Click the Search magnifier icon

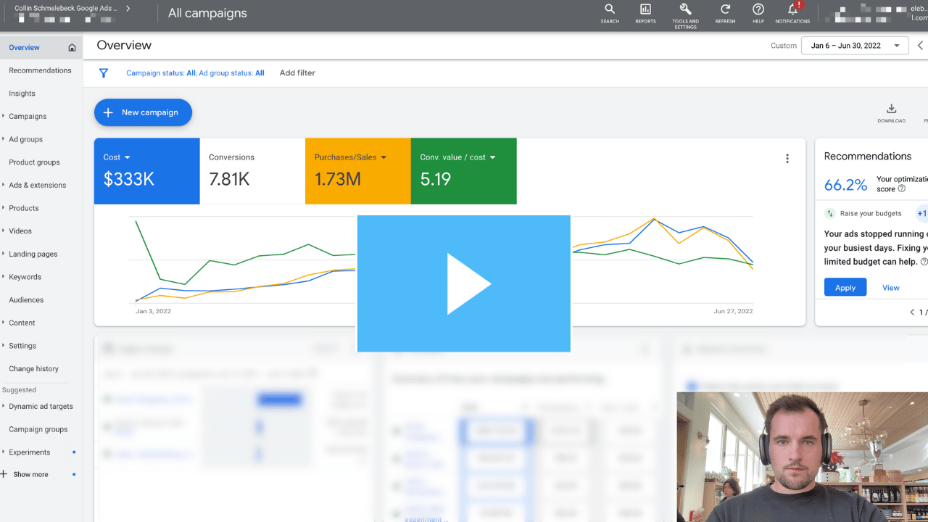click(x=610, y=10)
